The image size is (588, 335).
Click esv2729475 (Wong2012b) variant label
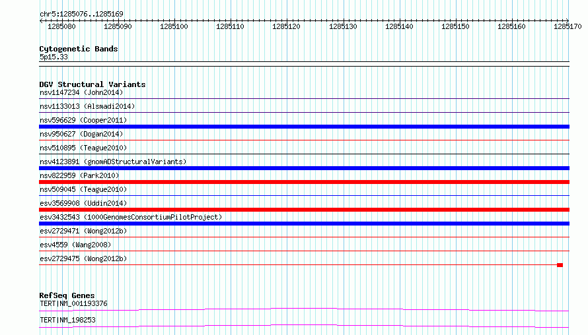click(83, 259)
